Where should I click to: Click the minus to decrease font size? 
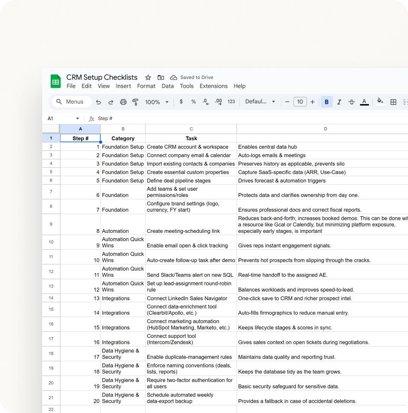[x=287, y=102]
